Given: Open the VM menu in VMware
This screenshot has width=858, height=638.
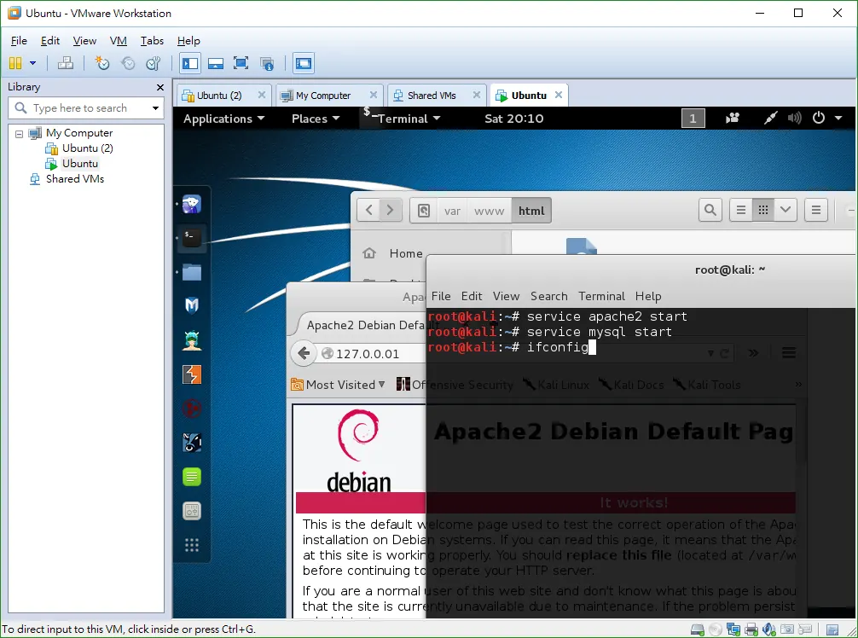Looking at the screenshot, I should (119, 41).
